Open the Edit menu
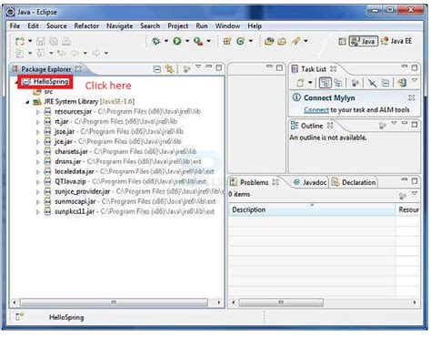 point(33,26)
